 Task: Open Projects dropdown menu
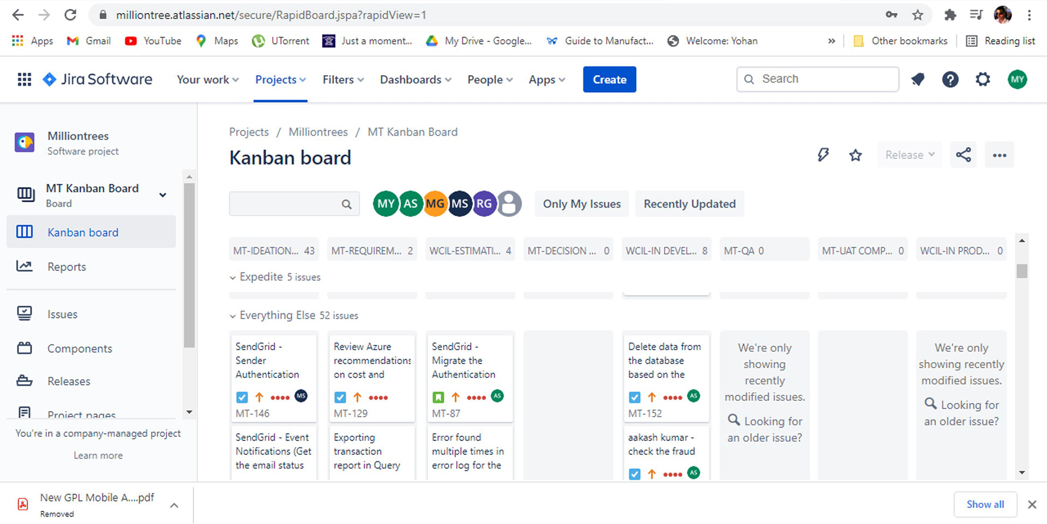280,80
